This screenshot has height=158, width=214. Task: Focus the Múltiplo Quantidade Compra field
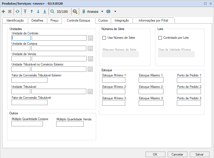[x=27, y=124]
